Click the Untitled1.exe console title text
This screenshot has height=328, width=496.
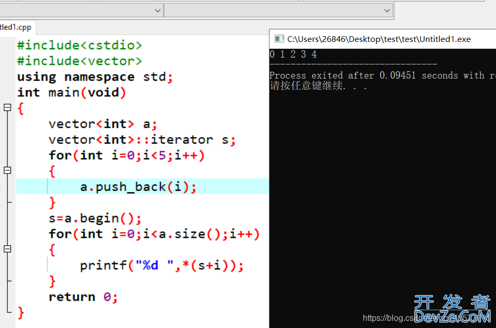[379, 39]
